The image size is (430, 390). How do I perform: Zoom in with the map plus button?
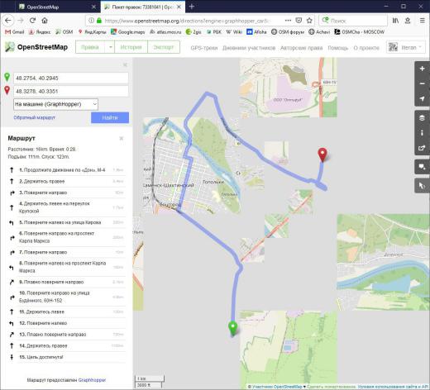coord(422,69)
